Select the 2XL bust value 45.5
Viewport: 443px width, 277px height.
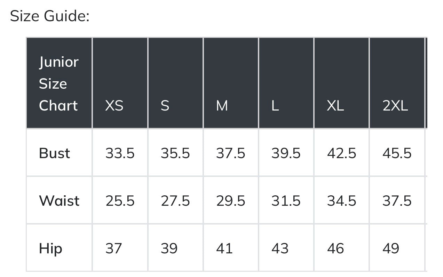point(397,153)
